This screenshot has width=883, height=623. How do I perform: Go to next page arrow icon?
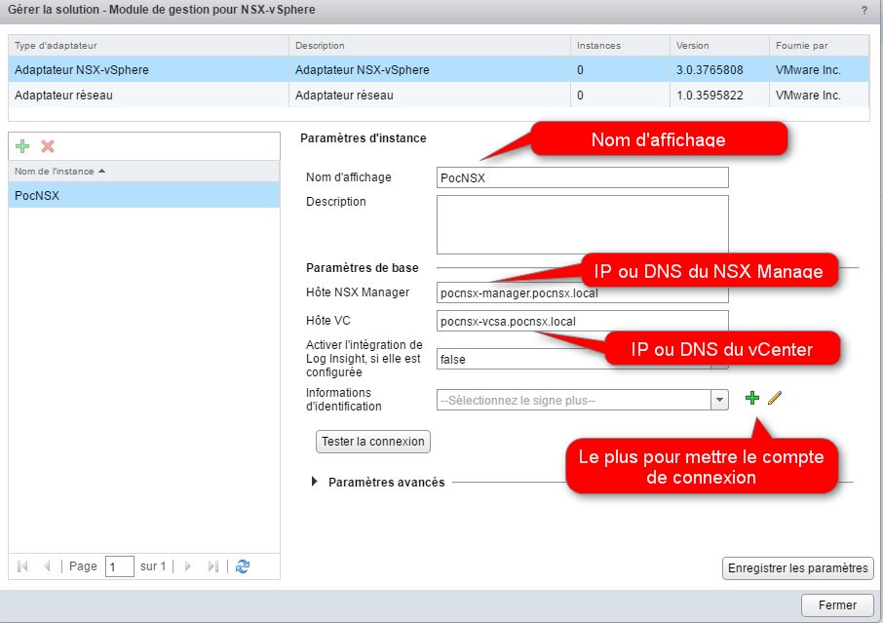188,565
